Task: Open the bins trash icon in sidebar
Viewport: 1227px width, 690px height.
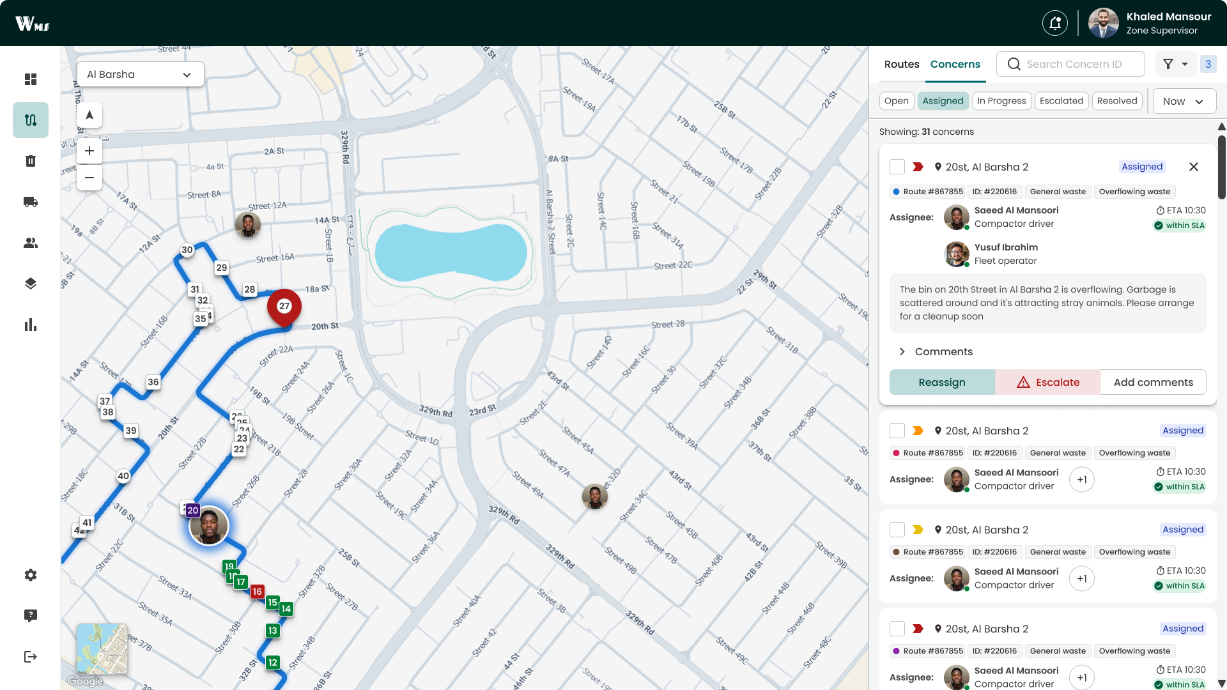Action: coord(31,161)
